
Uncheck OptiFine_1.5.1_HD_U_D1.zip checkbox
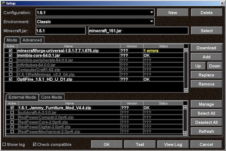click(x=11, y=79)
